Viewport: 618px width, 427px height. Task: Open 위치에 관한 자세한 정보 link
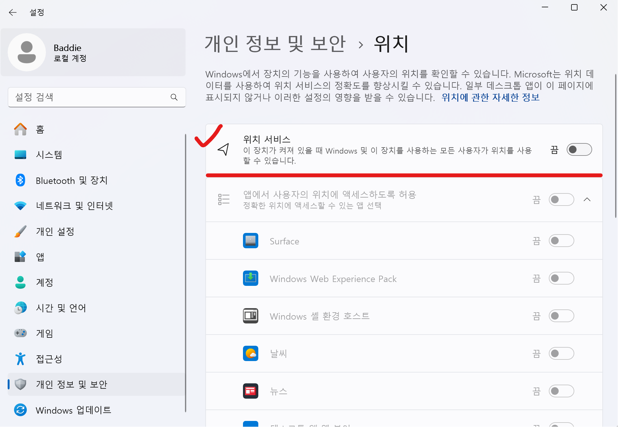tap(490, 97)
